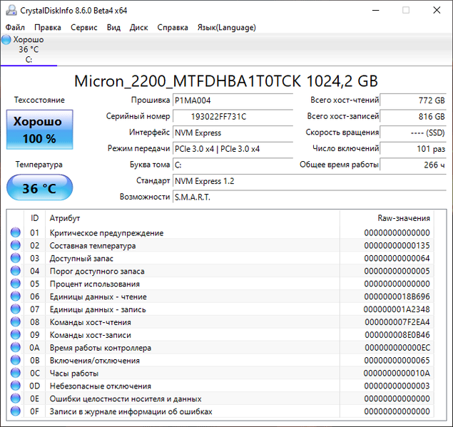Open the Язык(Language) menu
The height and width of the screenshot is (427, 453).
tap(226, 28)
